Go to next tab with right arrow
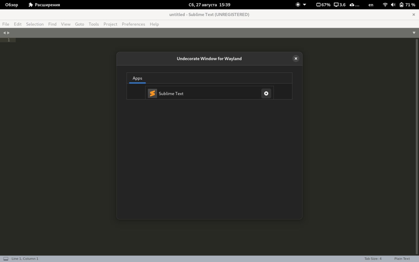Image resolution: width=419 pixels, height=262 pixels. (8, 33)
